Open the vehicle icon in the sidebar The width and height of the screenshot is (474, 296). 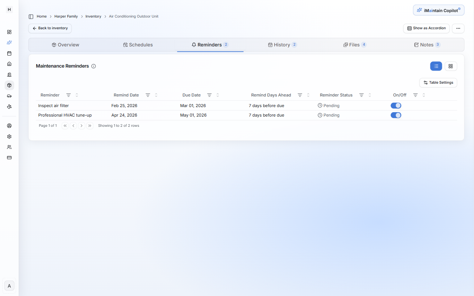pos(9,96)
